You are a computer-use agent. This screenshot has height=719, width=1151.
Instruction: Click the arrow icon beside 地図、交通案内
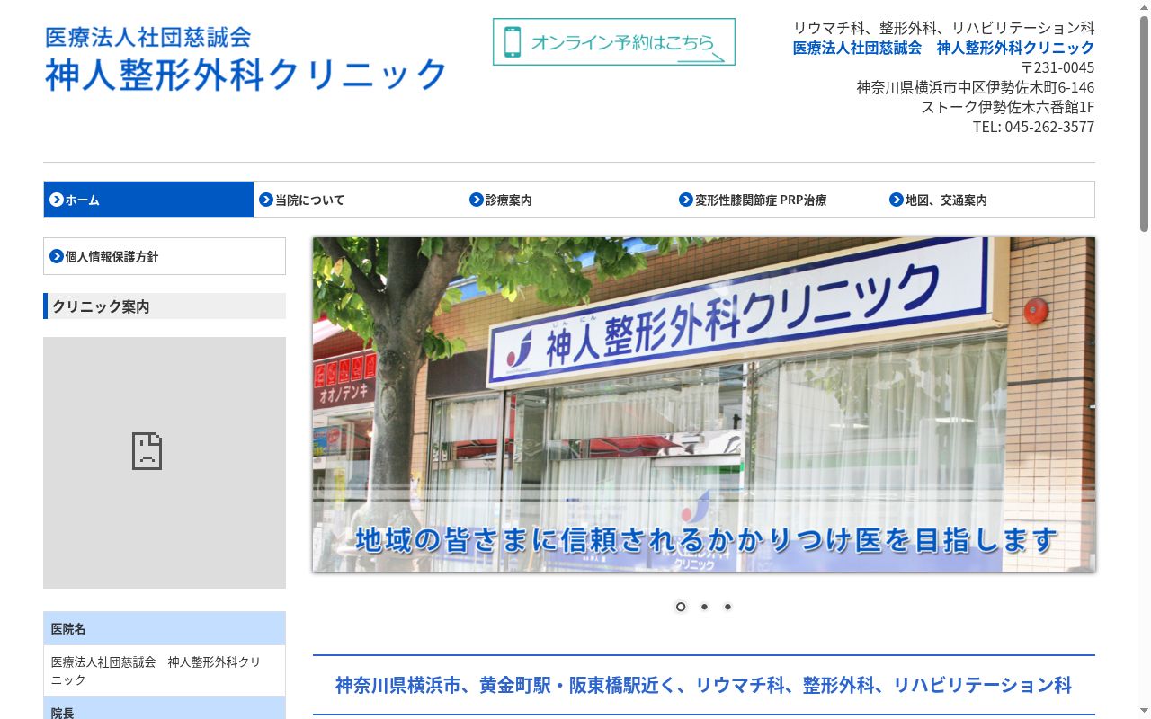[x=897, y=200]
